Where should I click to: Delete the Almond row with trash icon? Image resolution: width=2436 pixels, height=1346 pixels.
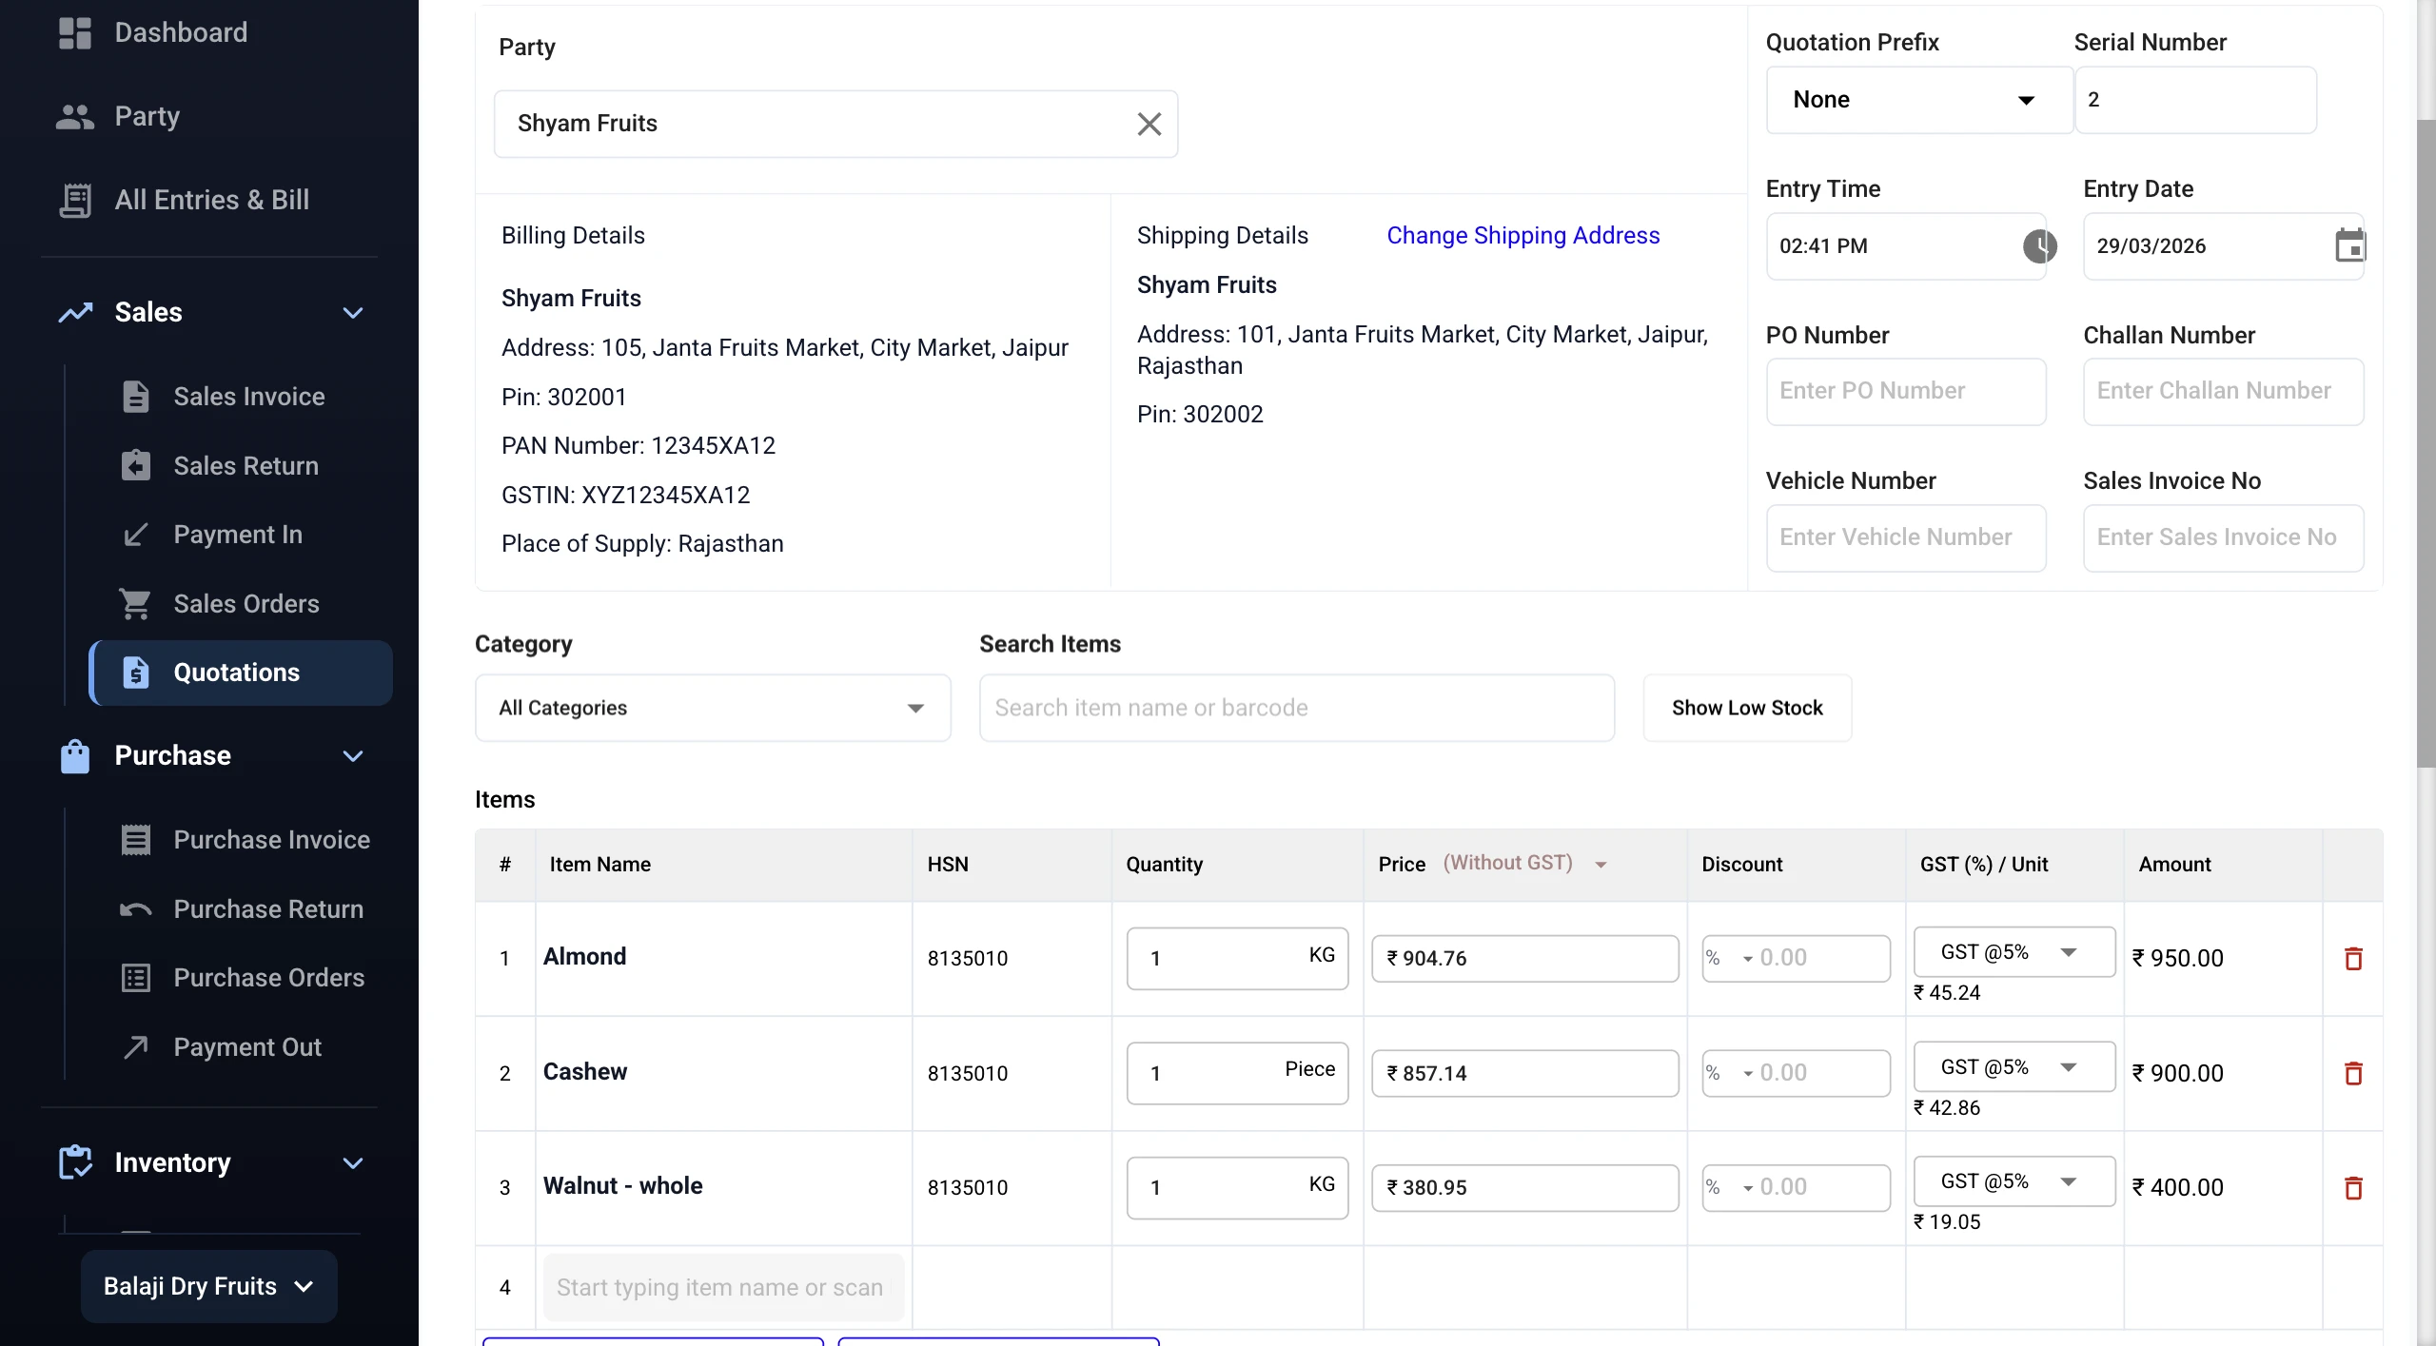click(2353, 959)
